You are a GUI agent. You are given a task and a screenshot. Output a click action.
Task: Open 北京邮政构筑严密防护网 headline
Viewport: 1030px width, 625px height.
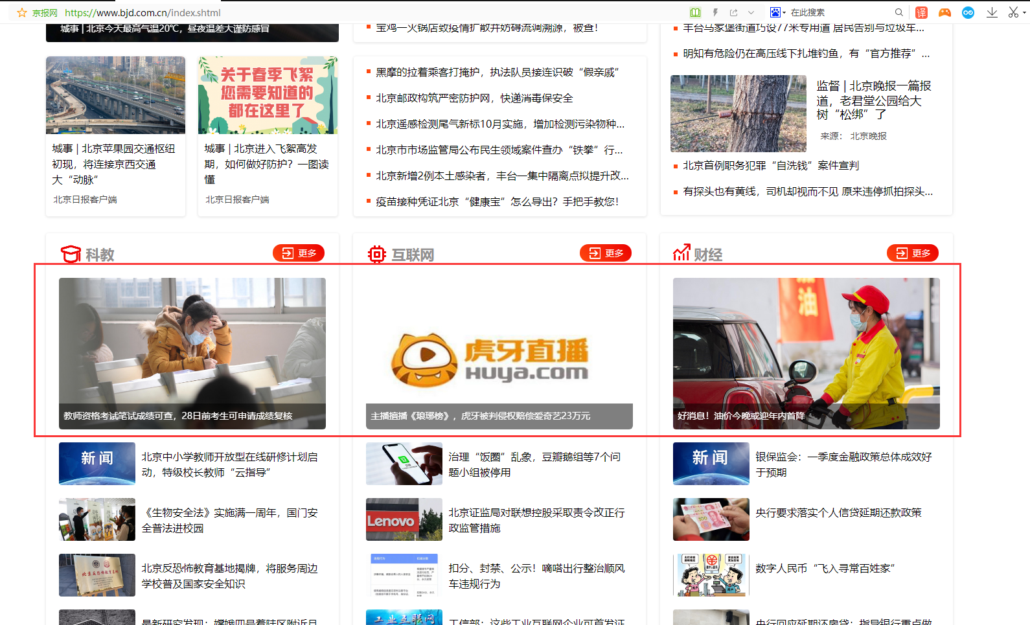[x=474, y=98]
